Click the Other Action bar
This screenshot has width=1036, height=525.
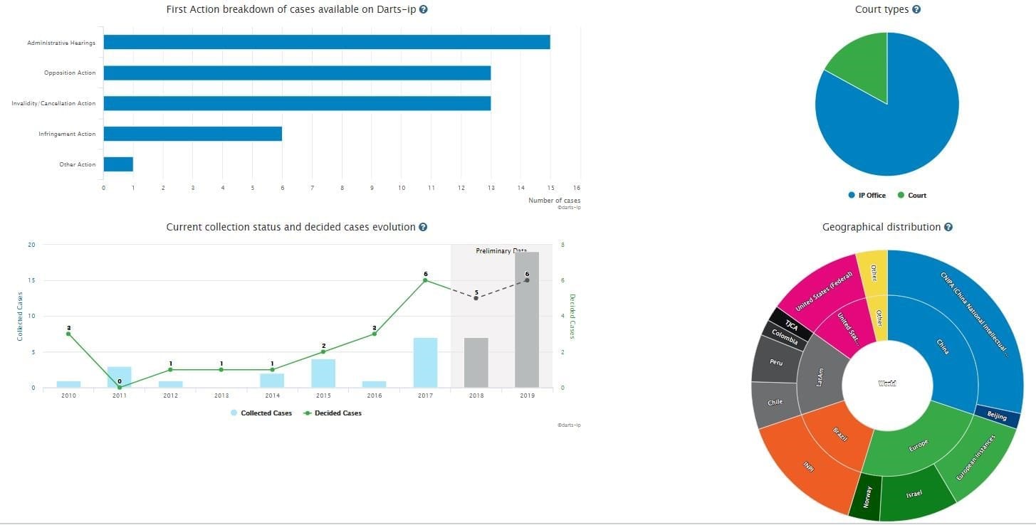[x=118, y=164]
